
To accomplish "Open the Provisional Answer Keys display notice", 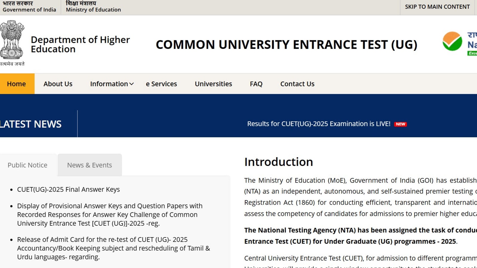I will tap(110, 214).
